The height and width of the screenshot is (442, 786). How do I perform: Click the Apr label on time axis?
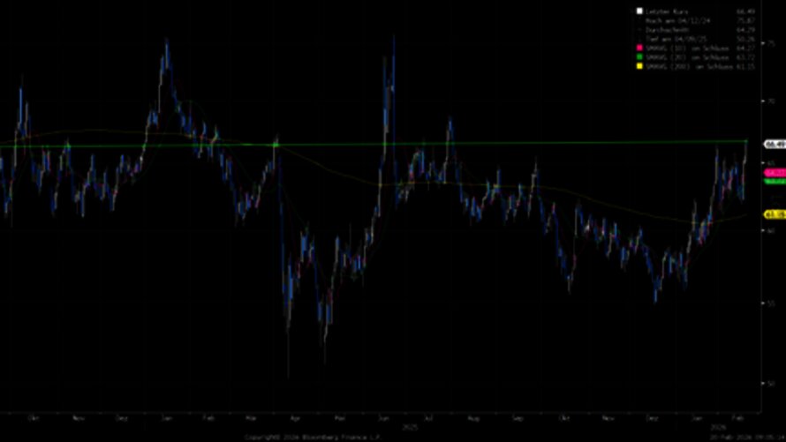tap(294, 416)
